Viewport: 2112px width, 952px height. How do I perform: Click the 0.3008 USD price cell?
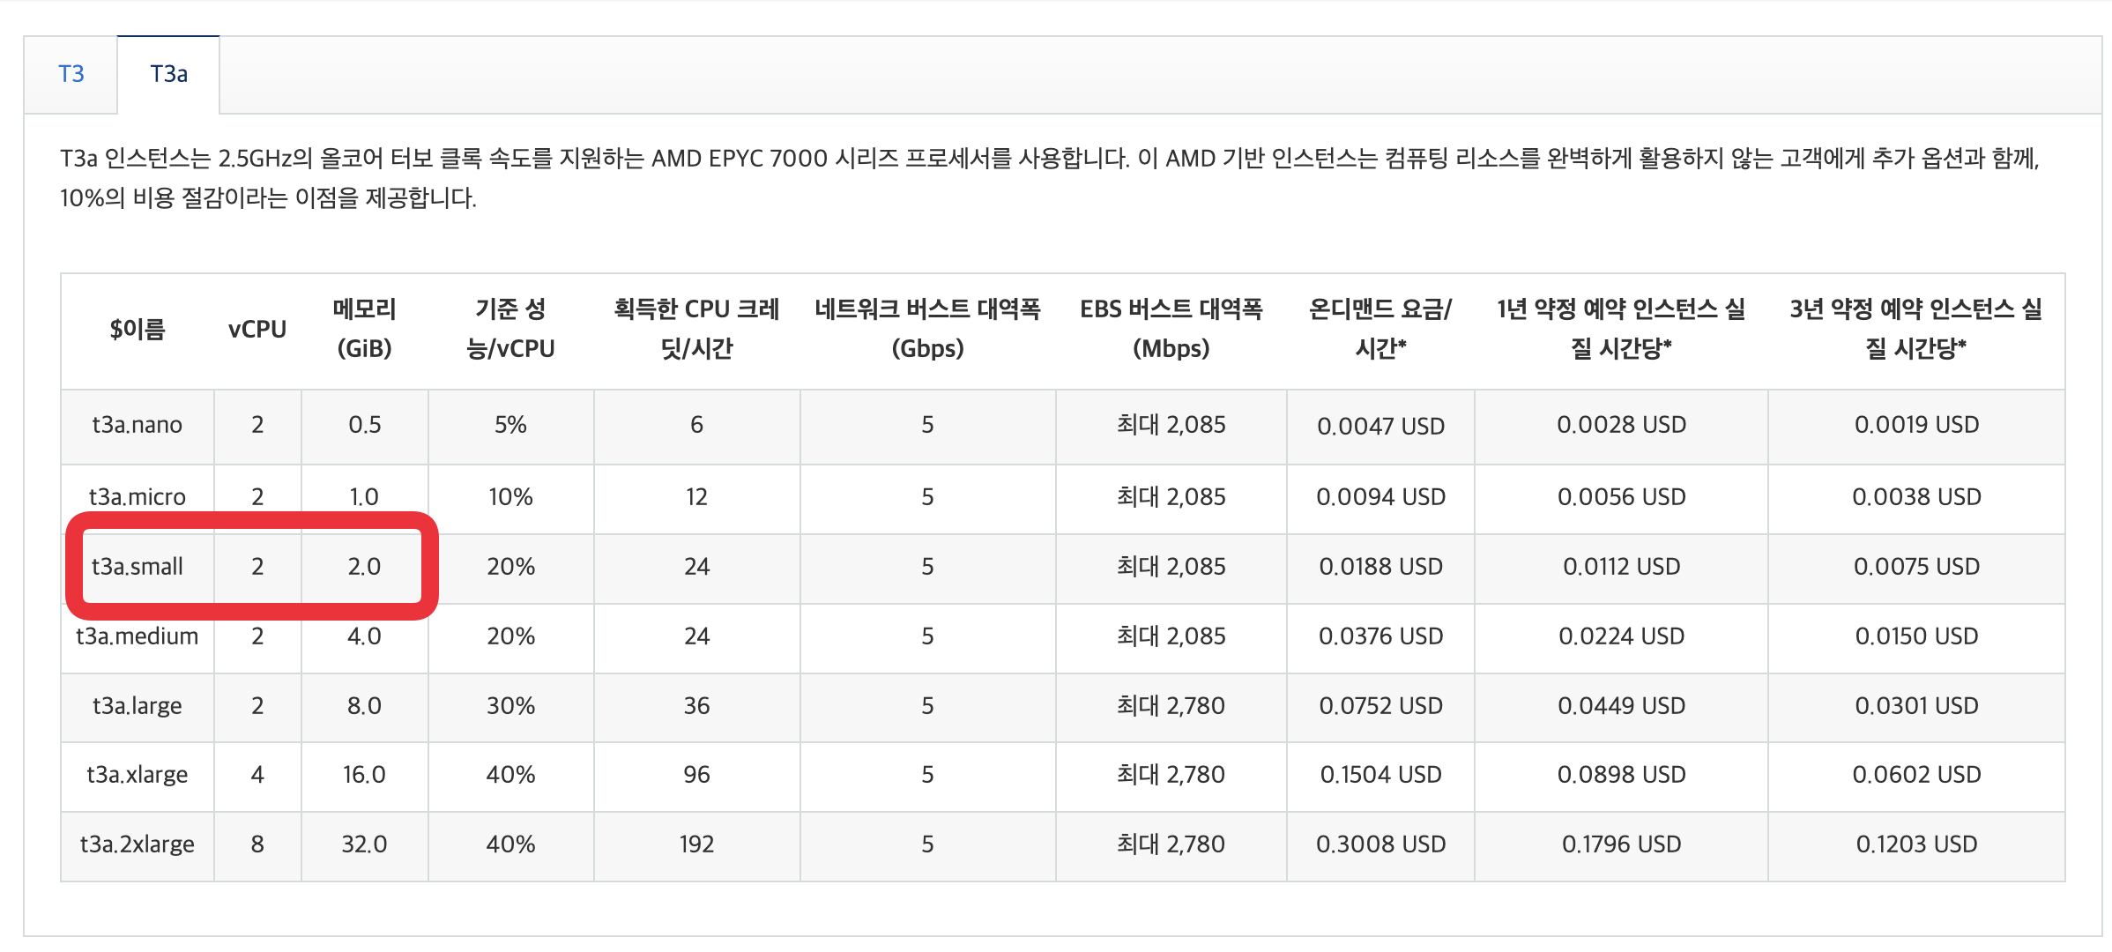[x=1379, y=844]
